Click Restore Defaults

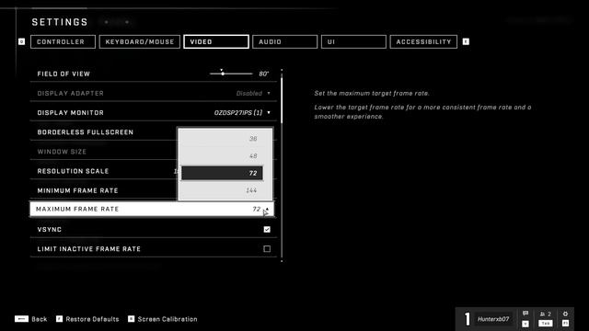point(92,319)
